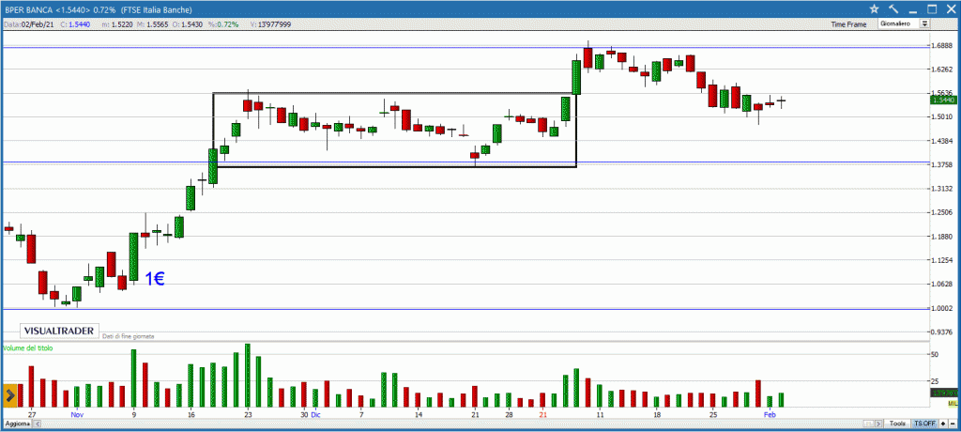Click the m: 1.5220 low value
The width and height of the screenshot is (961, 432).
pos(117,23)
